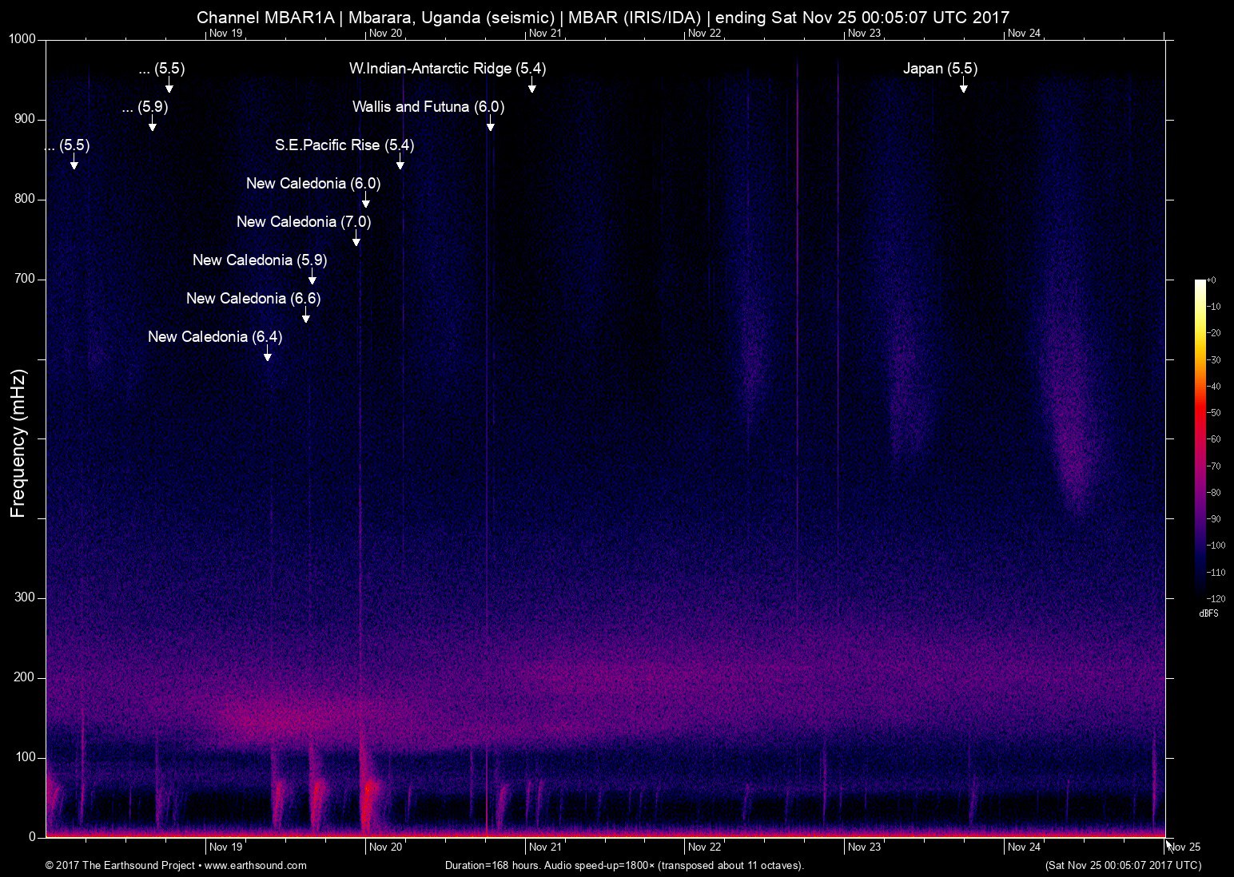This screenshot has width=1234, height=877.
Task: Select the channel title MBAR1A header text
Action: click(603, 16)
